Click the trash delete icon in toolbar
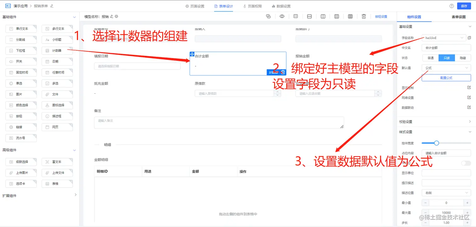The width and height of the screenshot is (476, 227). [x=364, y=16]
